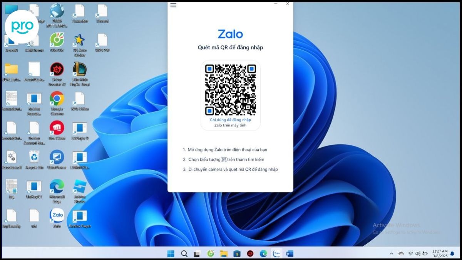Select the Microsoft Edge desktop icon
Viewport: 462px width, 260px height.
[57, 191]
